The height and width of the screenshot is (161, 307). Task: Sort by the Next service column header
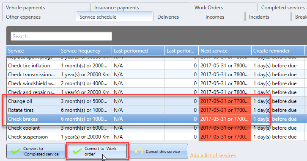(225, 51)
